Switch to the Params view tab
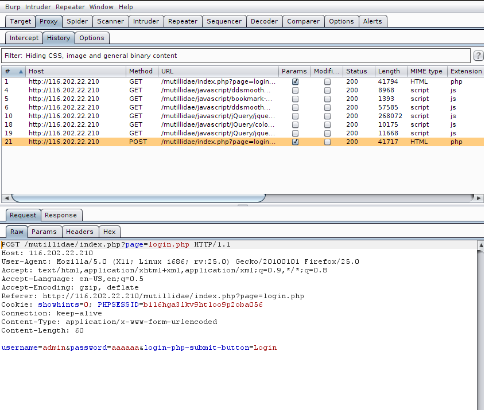Screen dimensions: 485x410 pyautogui.click(x=44, y=232)
